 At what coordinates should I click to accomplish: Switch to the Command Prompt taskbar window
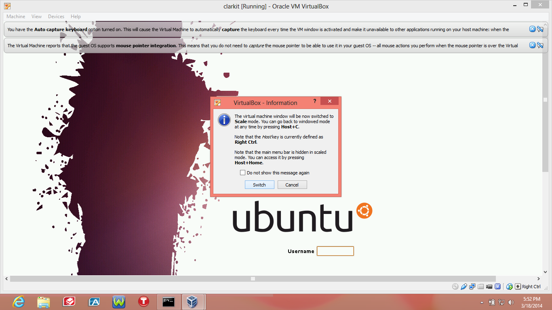pyautogui.click(x=169, y=302)
